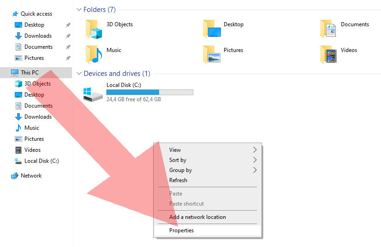Open Quick access in the sidebar
Viewport: 381px width, 247px height.
tap(36, 14)
